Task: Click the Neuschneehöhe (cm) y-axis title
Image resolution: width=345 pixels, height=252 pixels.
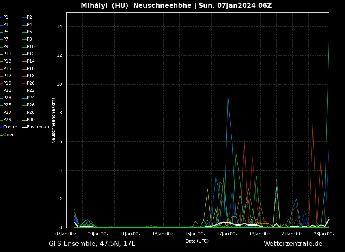Action: coord(54,121)
